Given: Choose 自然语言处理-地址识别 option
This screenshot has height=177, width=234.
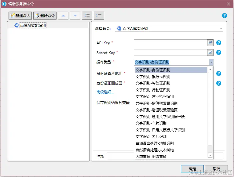Looking at the screenshot, I should coord(171,143).
